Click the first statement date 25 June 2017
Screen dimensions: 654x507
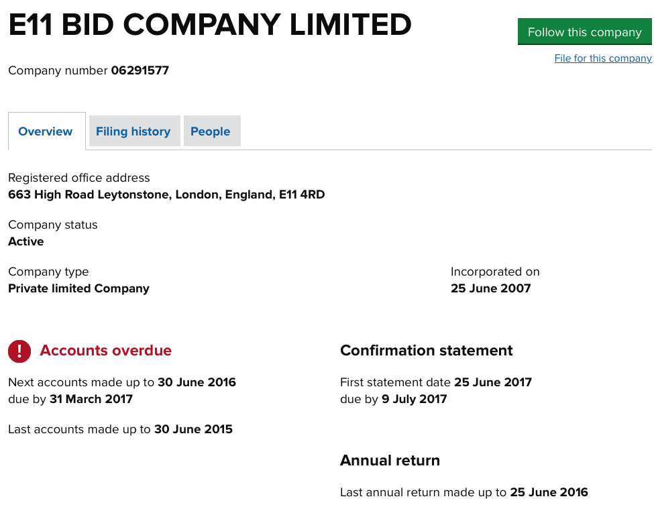[492, 382]
